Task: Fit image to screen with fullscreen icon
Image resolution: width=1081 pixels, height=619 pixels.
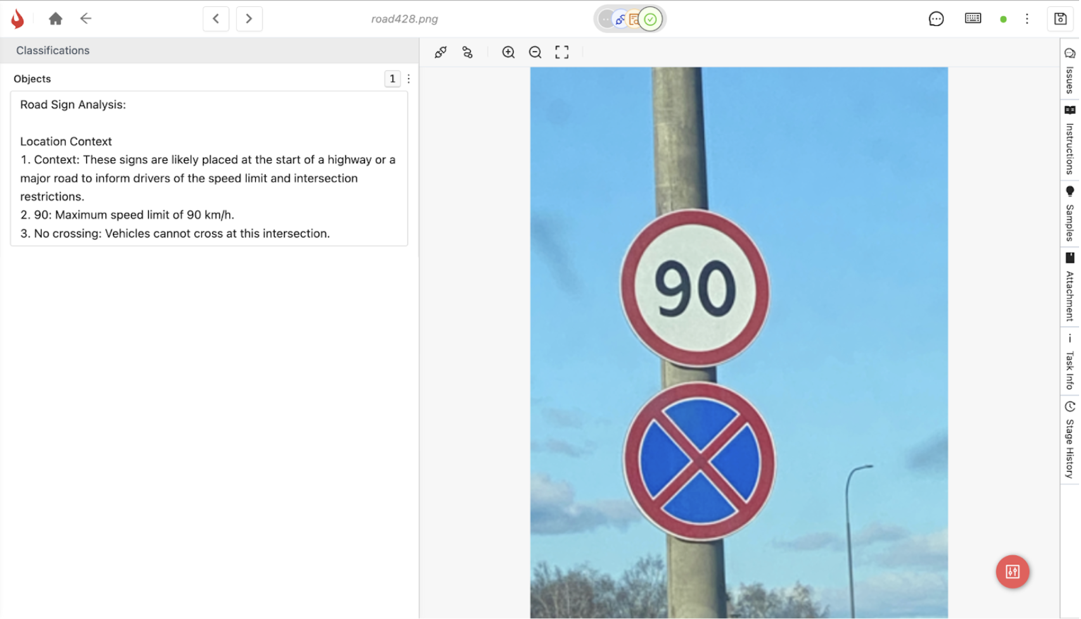Action: point(562,53)
